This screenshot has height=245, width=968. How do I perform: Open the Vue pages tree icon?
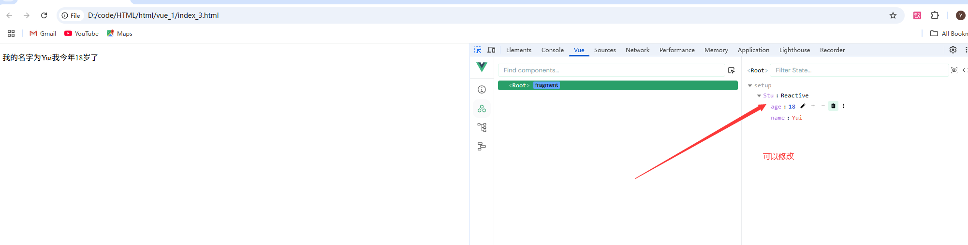coord(482,127)
